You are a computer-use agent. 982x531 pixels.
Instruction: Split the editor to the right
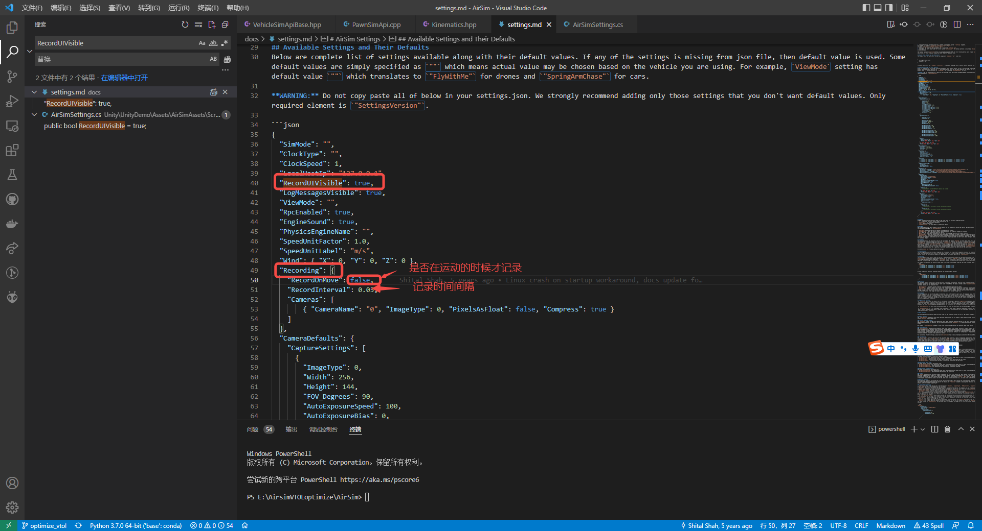(x=957, y=25)
